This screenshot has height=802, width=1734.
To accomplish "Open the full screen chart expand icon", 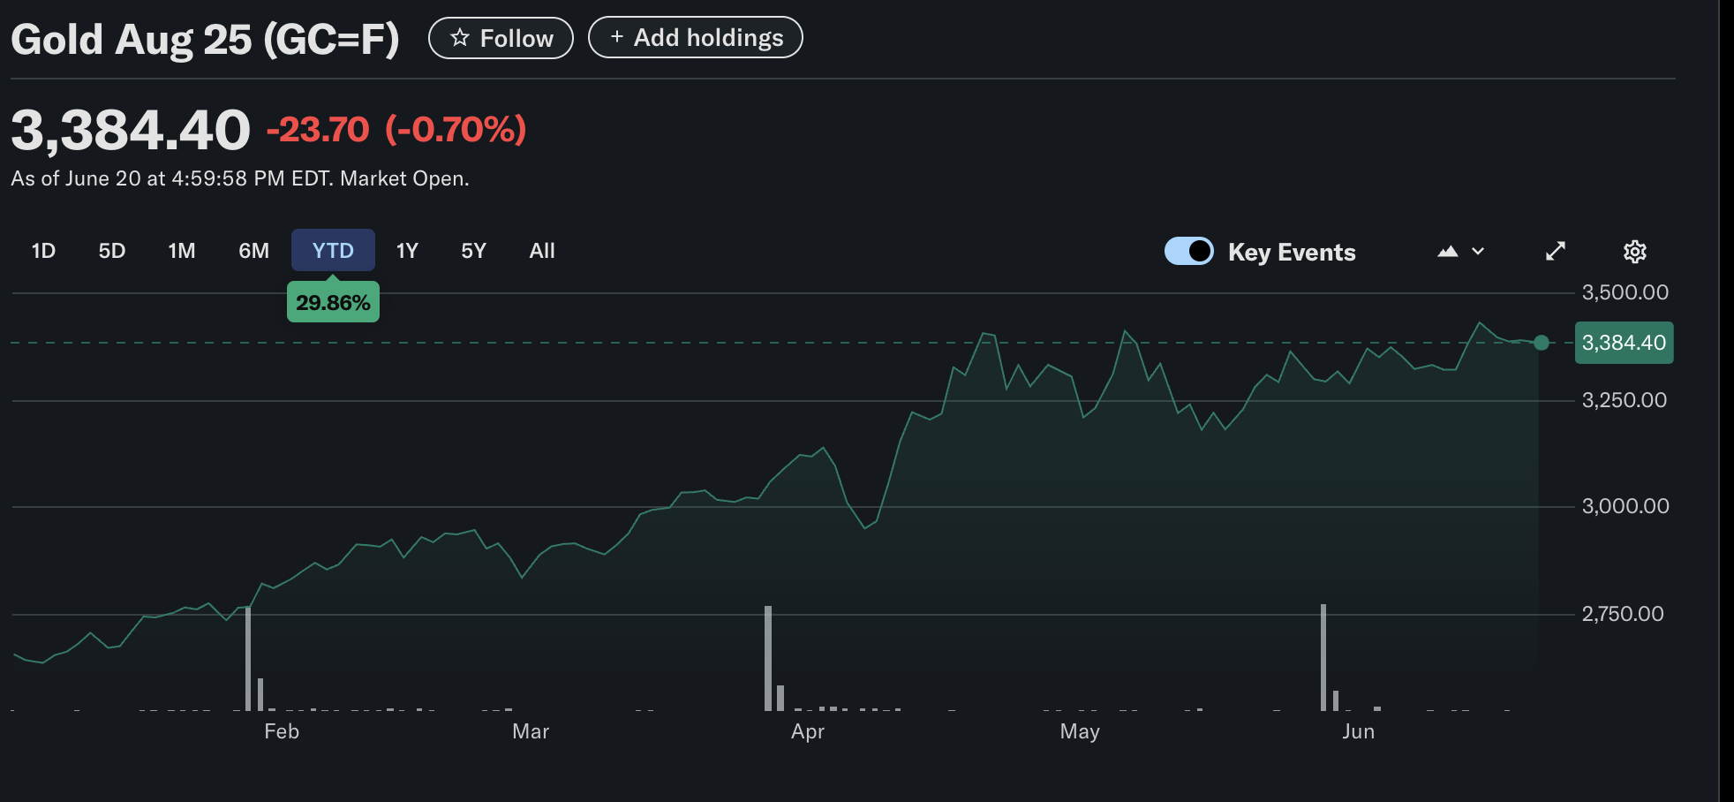I will pos(1556,252).
